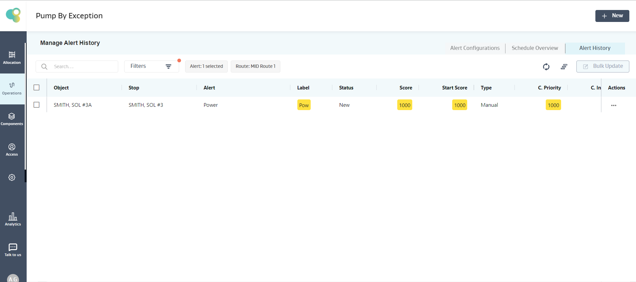Viewport: 636px width, 282px height.
Task: Switch to Schedule Overview tab
Action: (x=534, y=48)
